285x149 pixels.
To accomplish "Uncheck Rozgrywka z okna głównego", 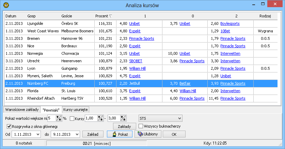I will point(9,126).
